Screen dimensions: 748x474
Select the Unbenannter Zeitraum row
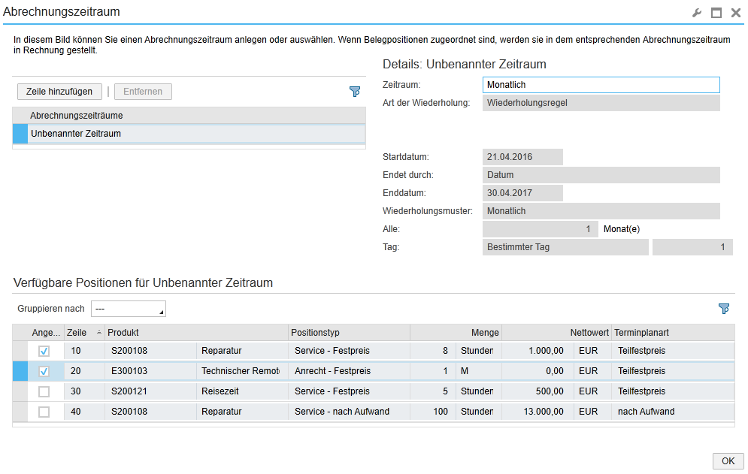189,134
